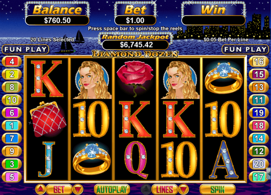Click the round pyramid icon beside Lines
The height and width of the screenshot is (195, 271).
146,189
